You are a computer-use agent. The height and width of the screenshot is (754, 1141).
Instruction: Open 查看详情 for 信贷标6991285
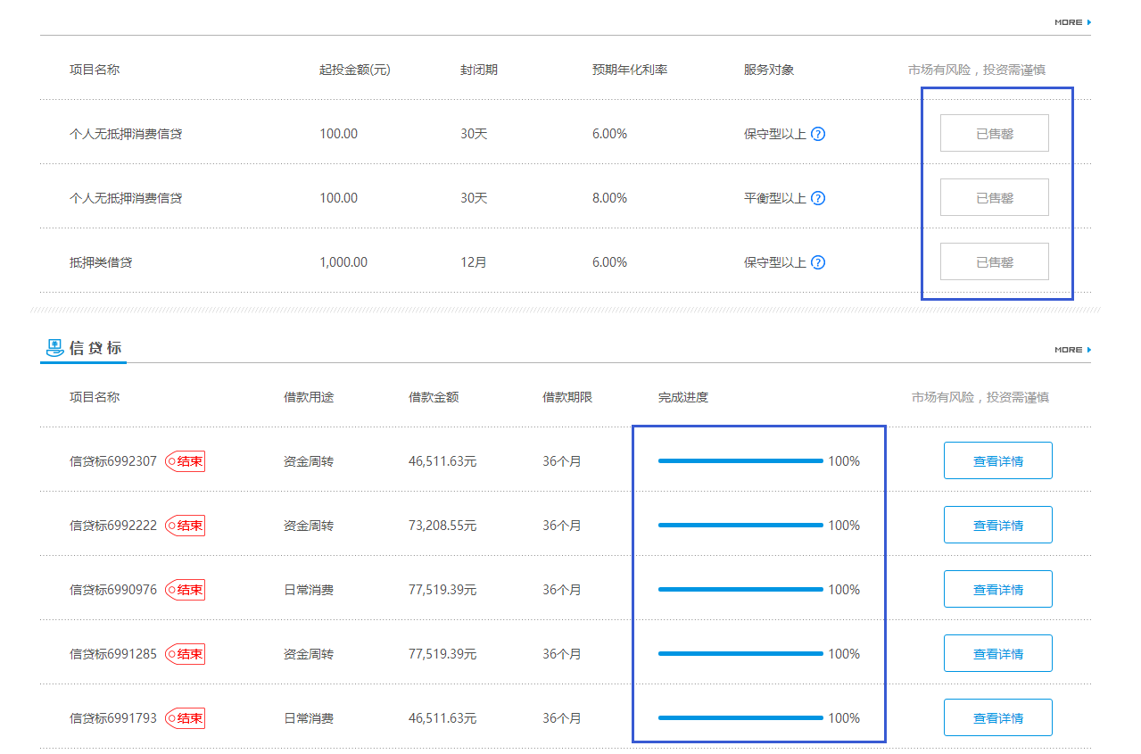click(x=997, y=654)
